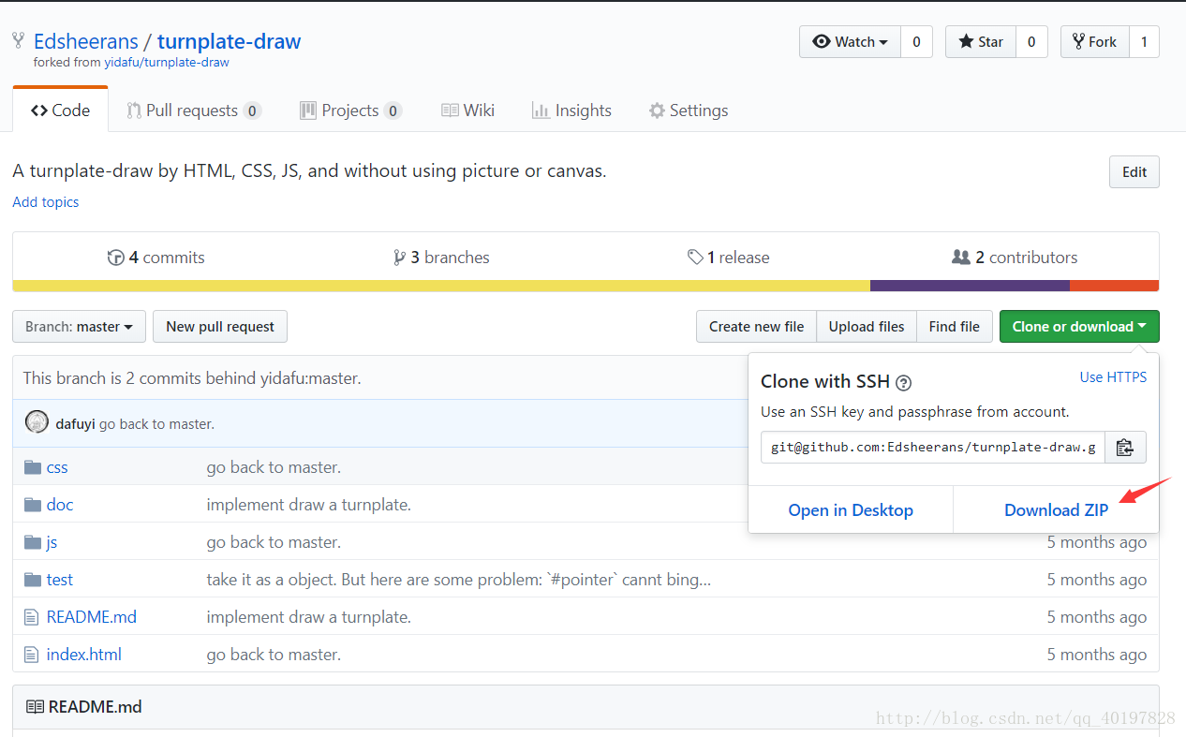Click Download ZIP link
The image size is (1186, 737).
click(1056, 510)
